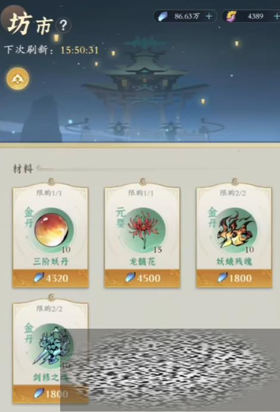Select the 妖蛾残魄 flame moth icon
Viewport: 280px width, 412px height.
235,230
